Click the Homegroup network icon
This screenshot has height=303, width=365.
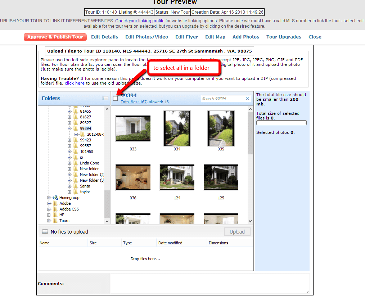(x=55, y=198)
